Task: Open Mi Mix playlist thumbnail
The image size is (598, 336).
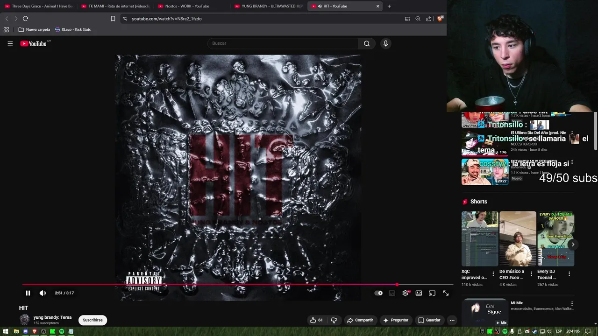Action: pos(484,313)
